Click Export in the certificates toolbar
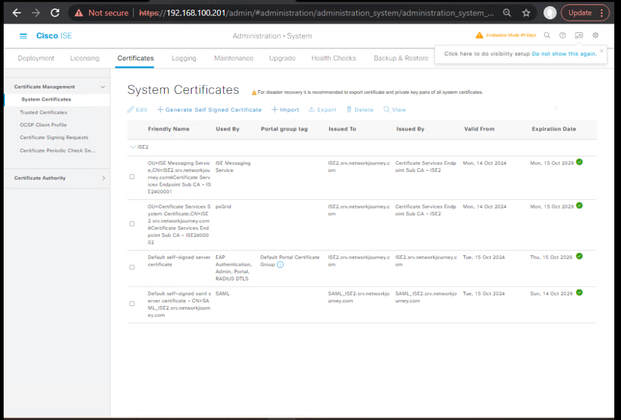This screenshot has width=621, height=420. (x=322, y=110)
